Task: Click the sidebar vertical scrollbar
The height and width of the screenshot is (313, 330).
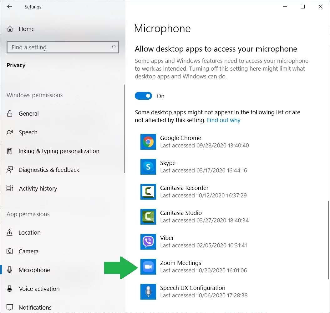Action: [x=124, y=129]
